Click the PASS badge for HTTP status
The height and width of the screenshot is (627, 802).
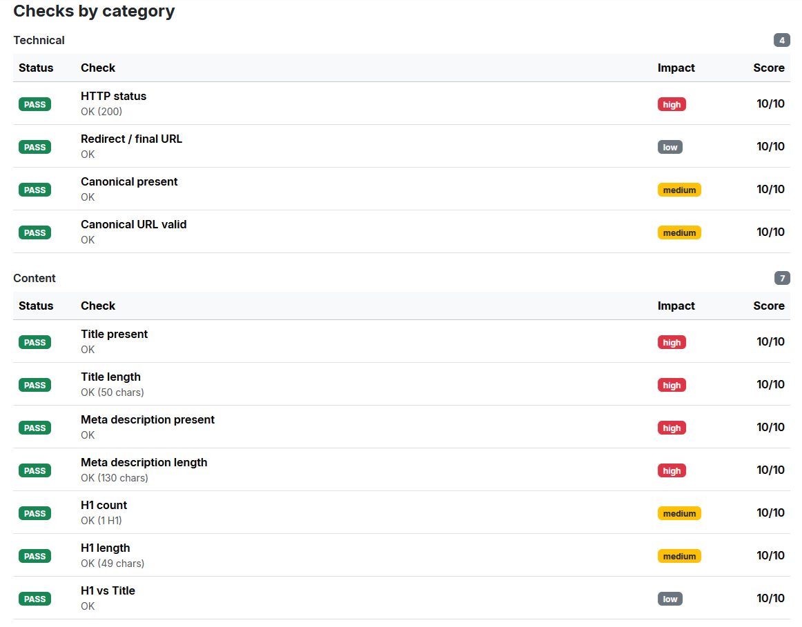(x=35, y=105)
